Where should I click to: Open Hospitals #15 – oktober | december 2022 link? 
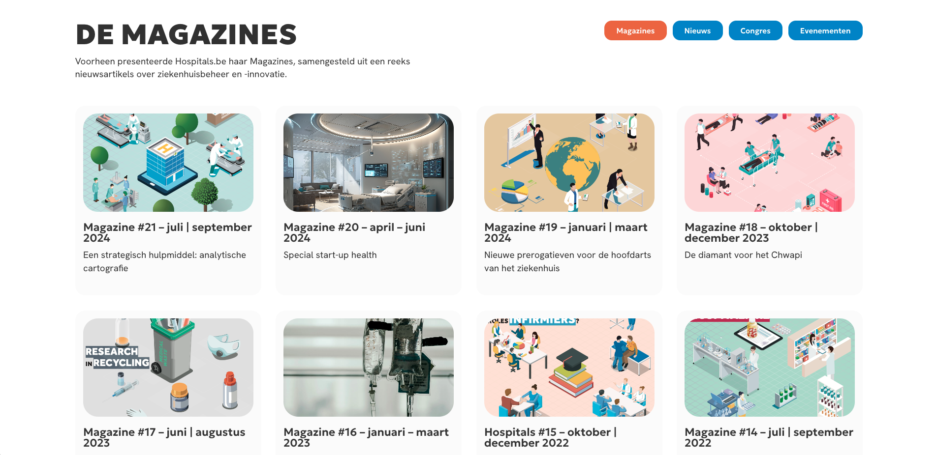(x=550, y=437)
